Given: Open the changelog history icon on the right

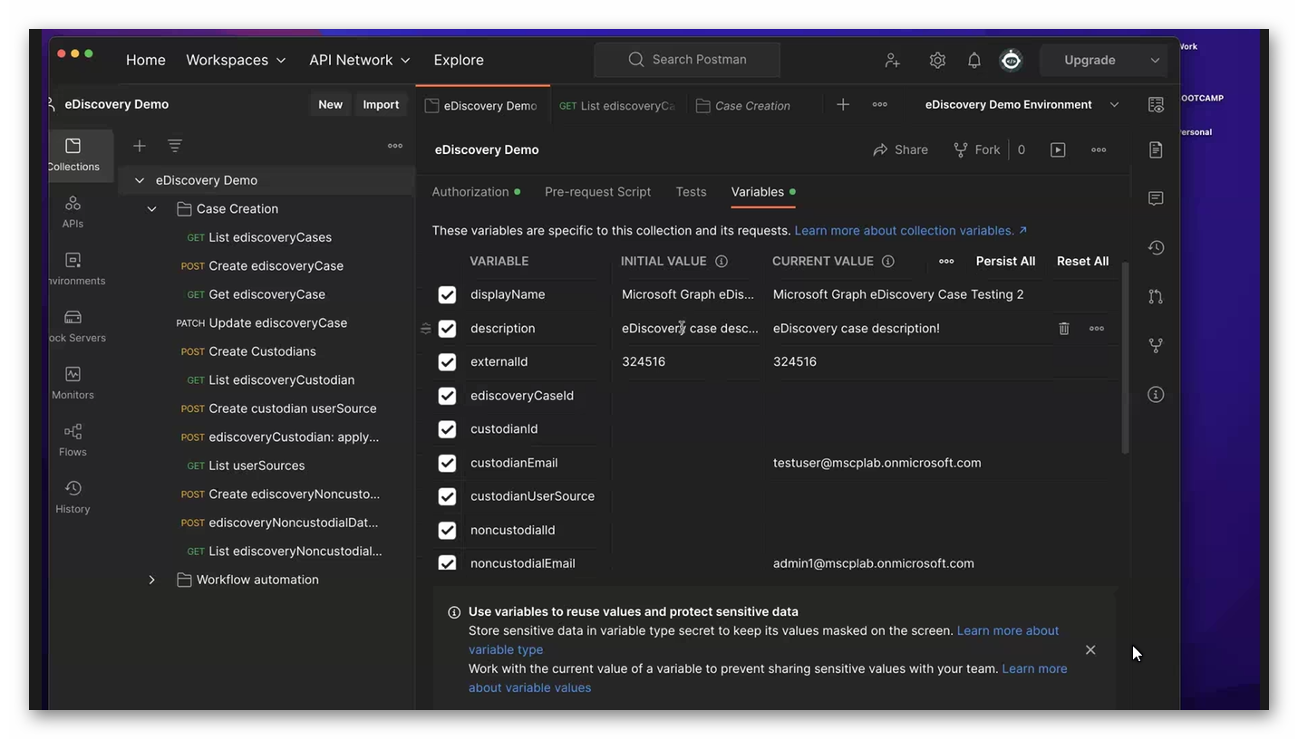Looking at the screenshot, I should point(1156,247).
